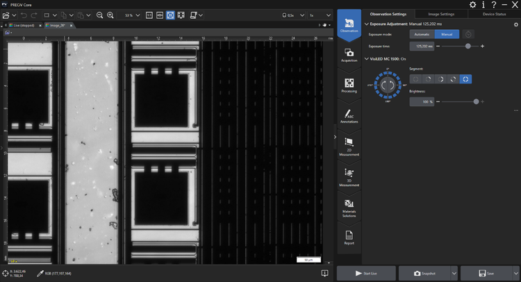Open the Annotations tool panel
521x282 pixels.
(349, 116)
